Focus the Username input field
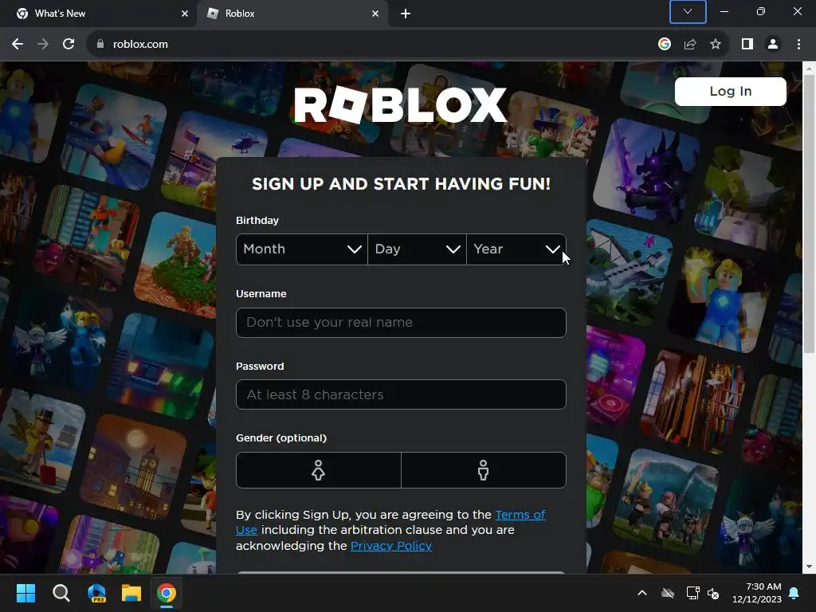This screenshot has width=816, height=612. [x=401, y=323]
